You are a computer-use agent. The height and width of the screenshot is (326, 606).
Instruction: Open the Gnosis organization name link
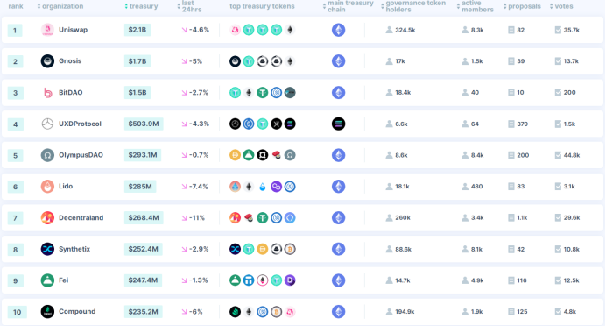(x=70, y=61)
